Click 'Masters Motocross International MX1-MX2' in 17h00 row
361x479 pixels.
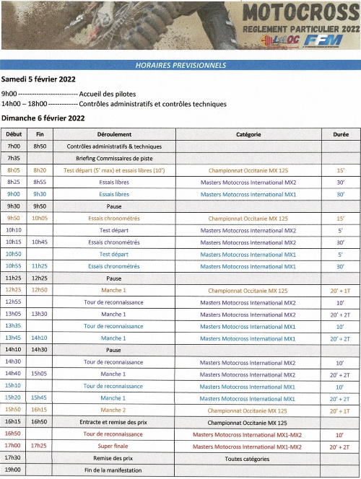coord(247,447)
